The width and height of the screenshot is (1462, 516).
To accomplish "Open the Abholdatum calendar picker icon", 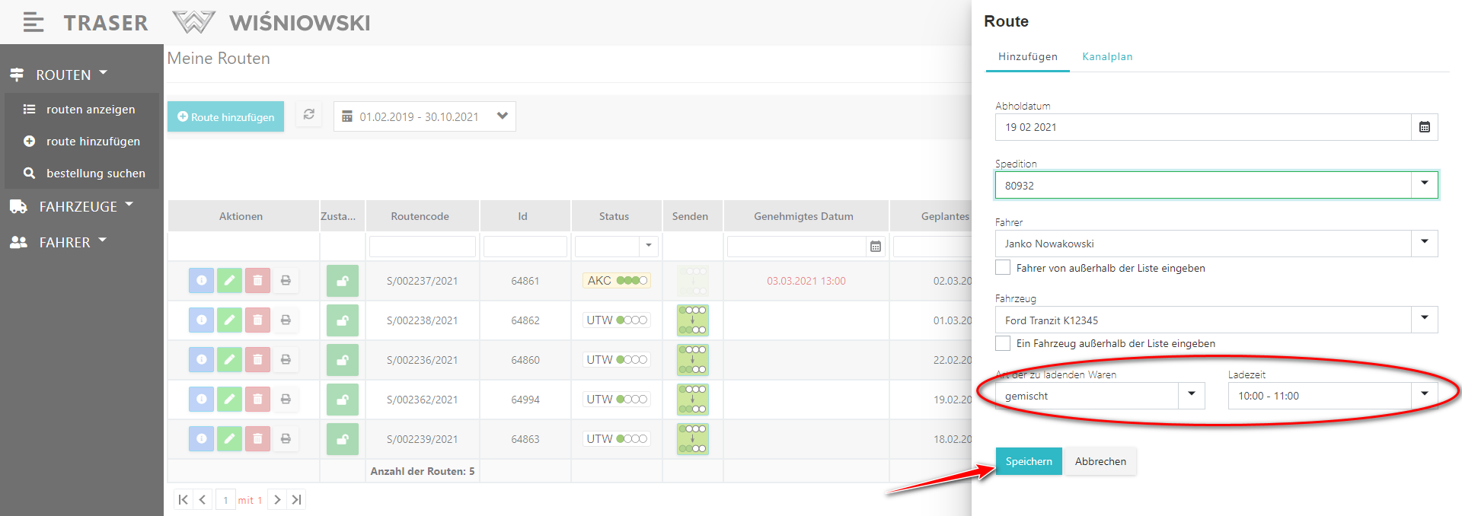I will 1424,127.
